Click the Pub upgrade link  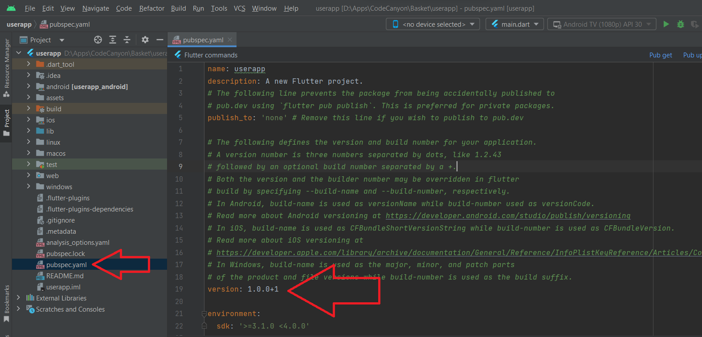click(x=692, y=55)
